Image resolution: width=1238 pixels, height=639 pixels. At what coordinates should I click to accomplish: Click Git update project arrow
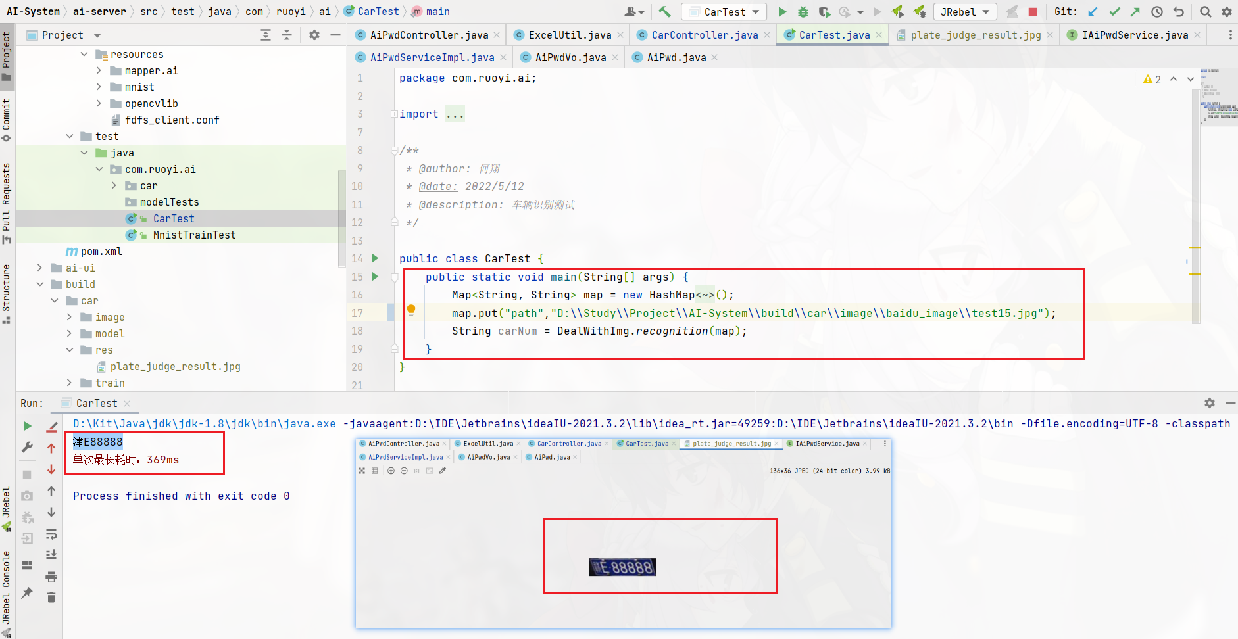pyautogui.click(x=1093, y=12)
